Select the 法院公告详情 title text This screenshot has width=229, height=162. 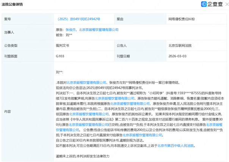12,5
